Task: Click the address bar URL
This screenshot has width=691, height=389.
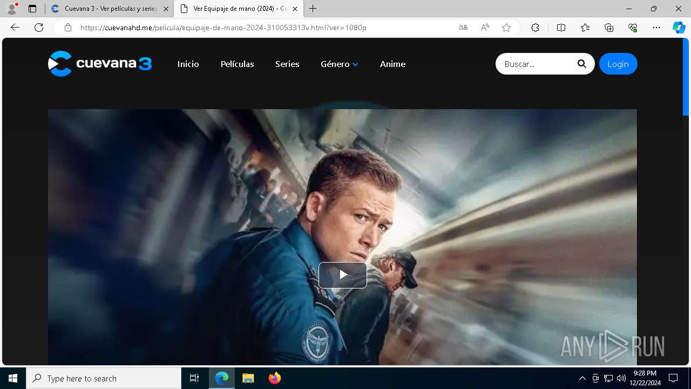Action: click(223, 28)
